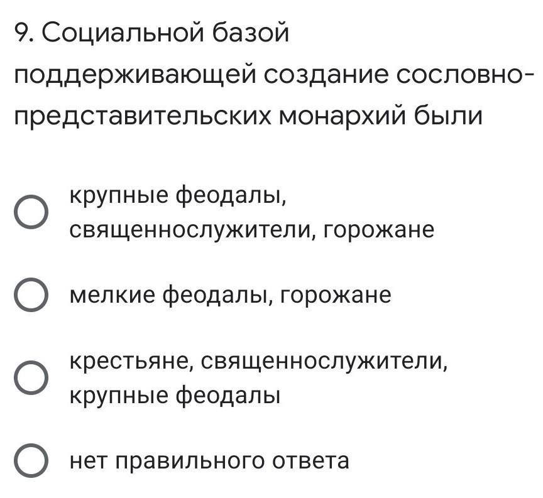Click the 'священнослужители, горожане' line of first option
Image resolution: width=543 pixels, height=498 pixels.
point(252,229)
